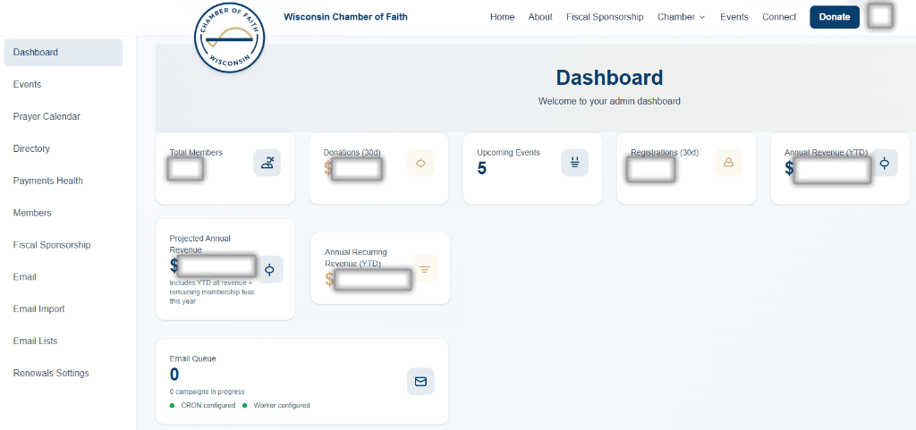The width and height of the screenshot is (916, 430).
Task: Click the Annual Recurring Revenue card icon
Action: click(425, 268)
